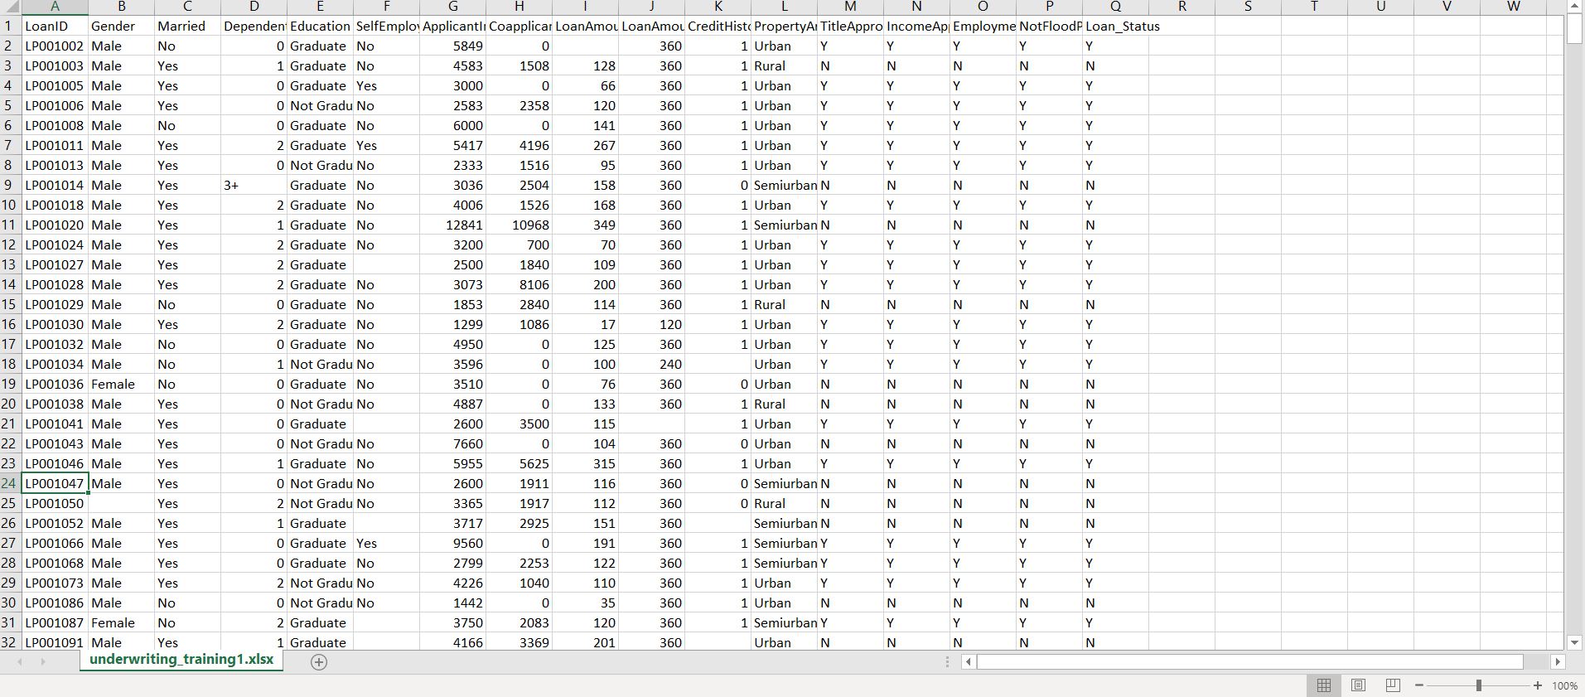Click horizontal scrollbar left arrow
Viewport: 1585px width, 697px height.
tap(968, 661)
